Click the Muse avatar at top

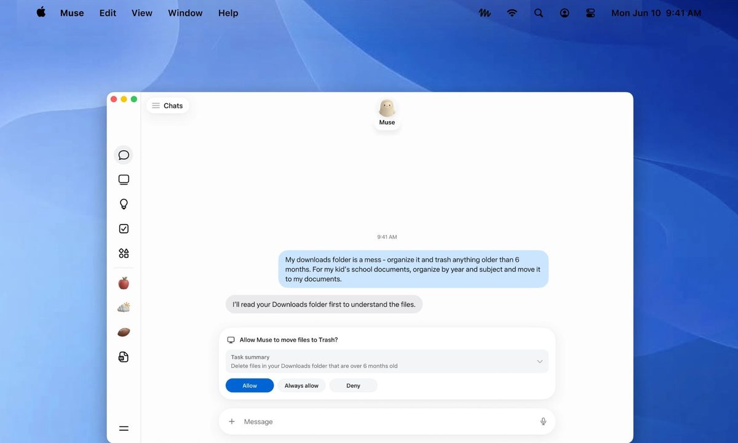coord(387,108)
